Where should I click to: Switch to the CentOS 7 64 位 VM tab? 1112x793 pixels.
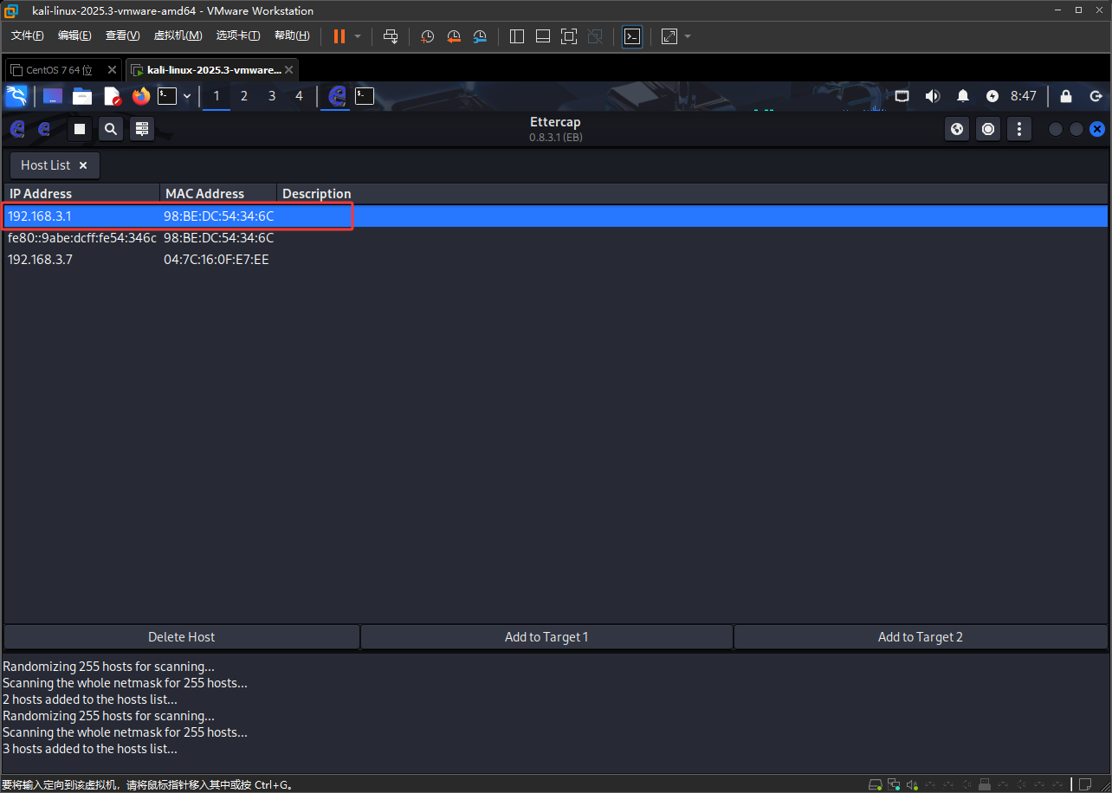point(57,70)
